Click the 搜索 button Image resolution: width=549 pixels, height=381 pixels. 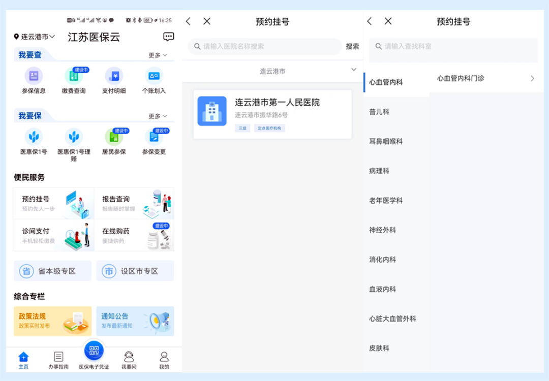coord(352,46)
